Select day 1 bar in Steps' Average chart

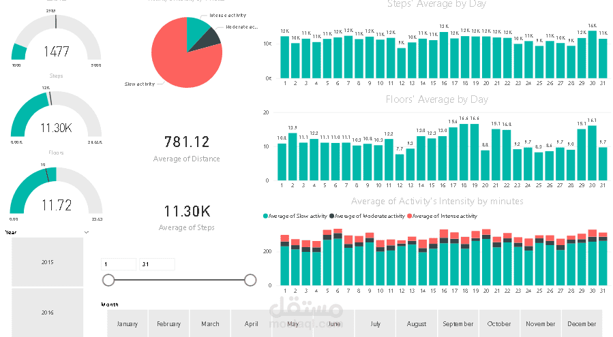(x=284, y=57)
